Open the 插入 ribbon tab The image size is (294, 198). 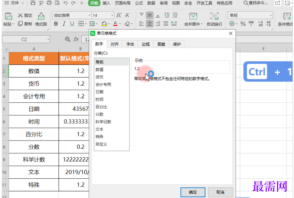coord(106,3)
